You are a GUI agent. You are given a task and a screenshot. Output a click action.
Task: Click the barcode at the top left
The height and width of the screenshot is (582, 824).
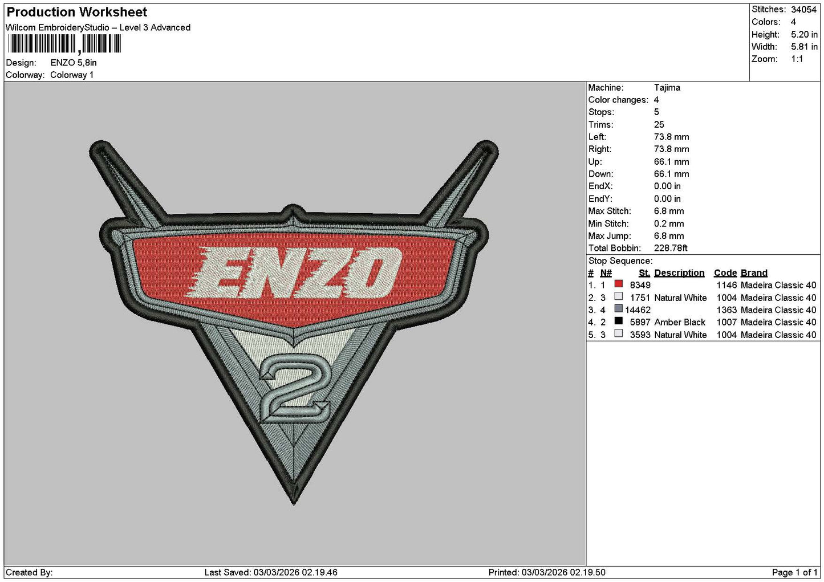[64, 44]
